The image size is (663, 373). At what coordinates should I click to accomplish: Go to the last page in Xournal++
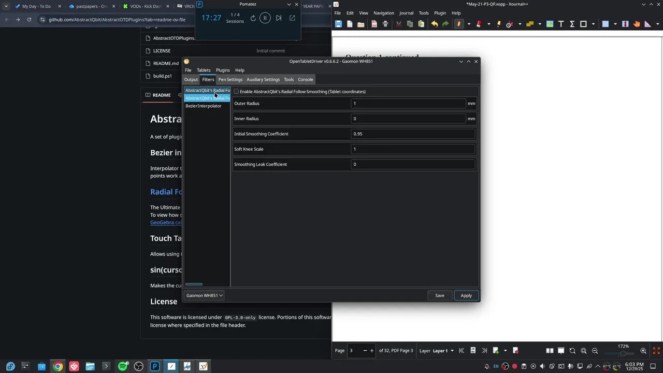(484, 351)
